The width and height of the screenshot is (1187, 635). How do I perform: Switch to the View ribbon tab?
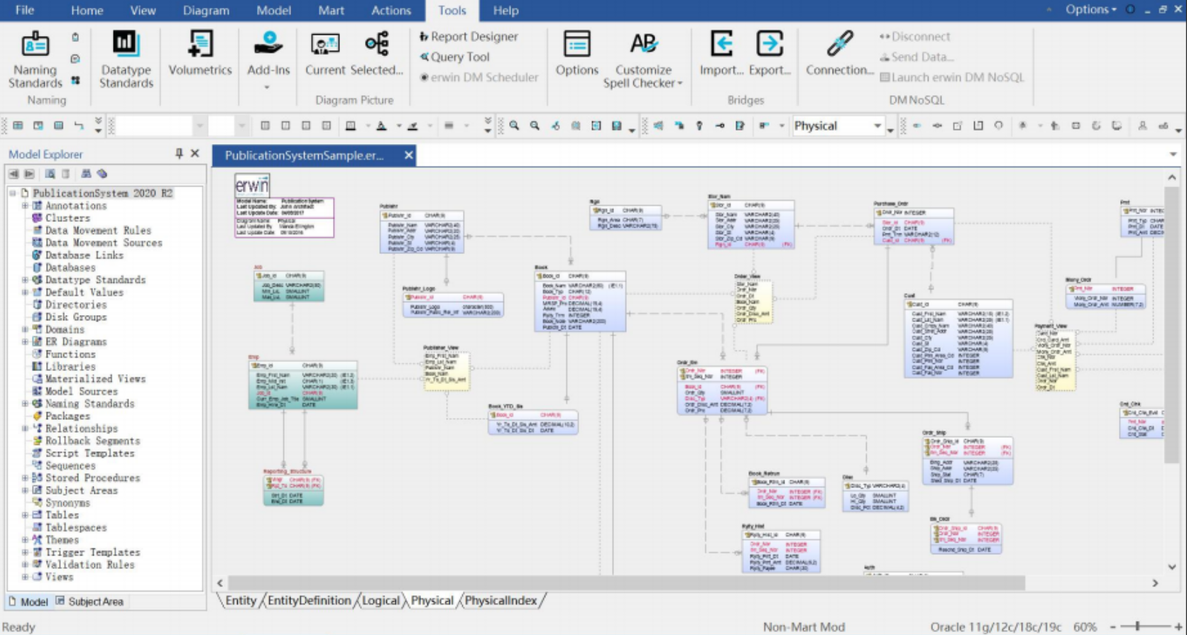click(x=143, y=10)
